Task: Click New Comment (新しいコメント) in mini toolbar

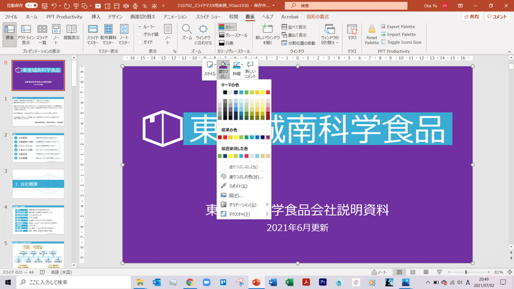Action: click(x=250, y=69)
